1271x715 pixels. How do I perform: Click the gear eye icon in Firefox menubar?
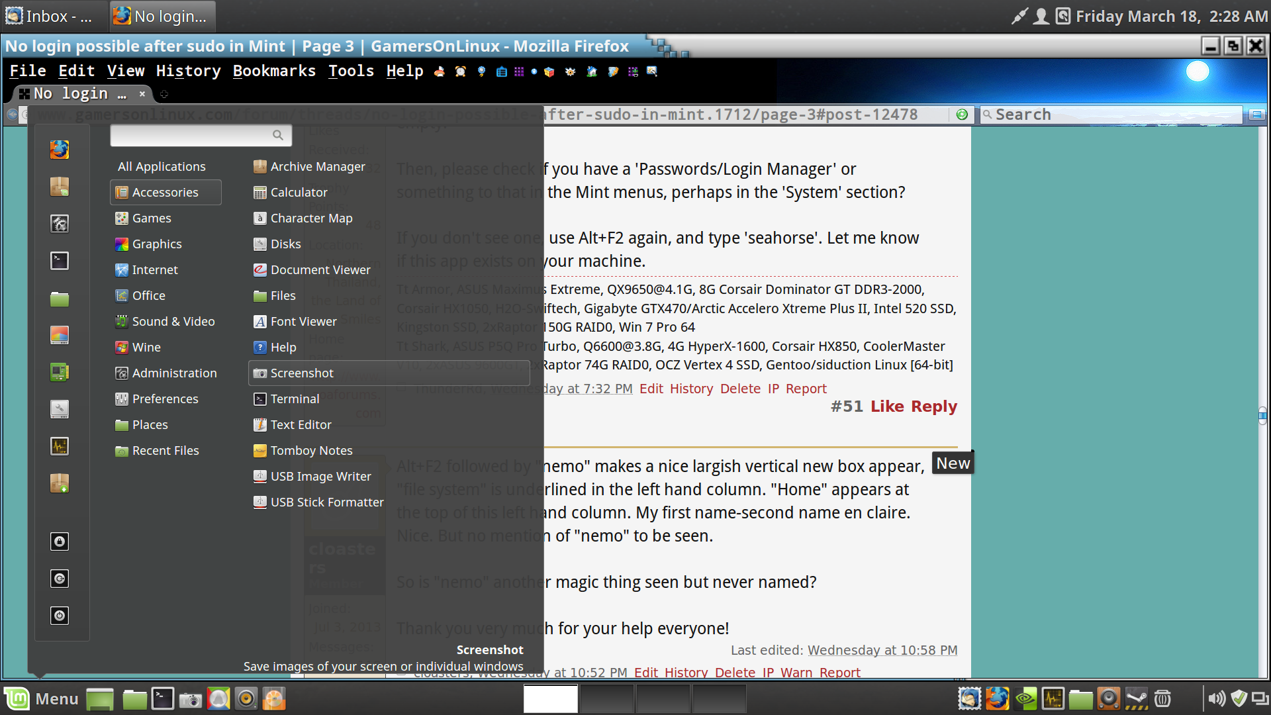[570, 71]
